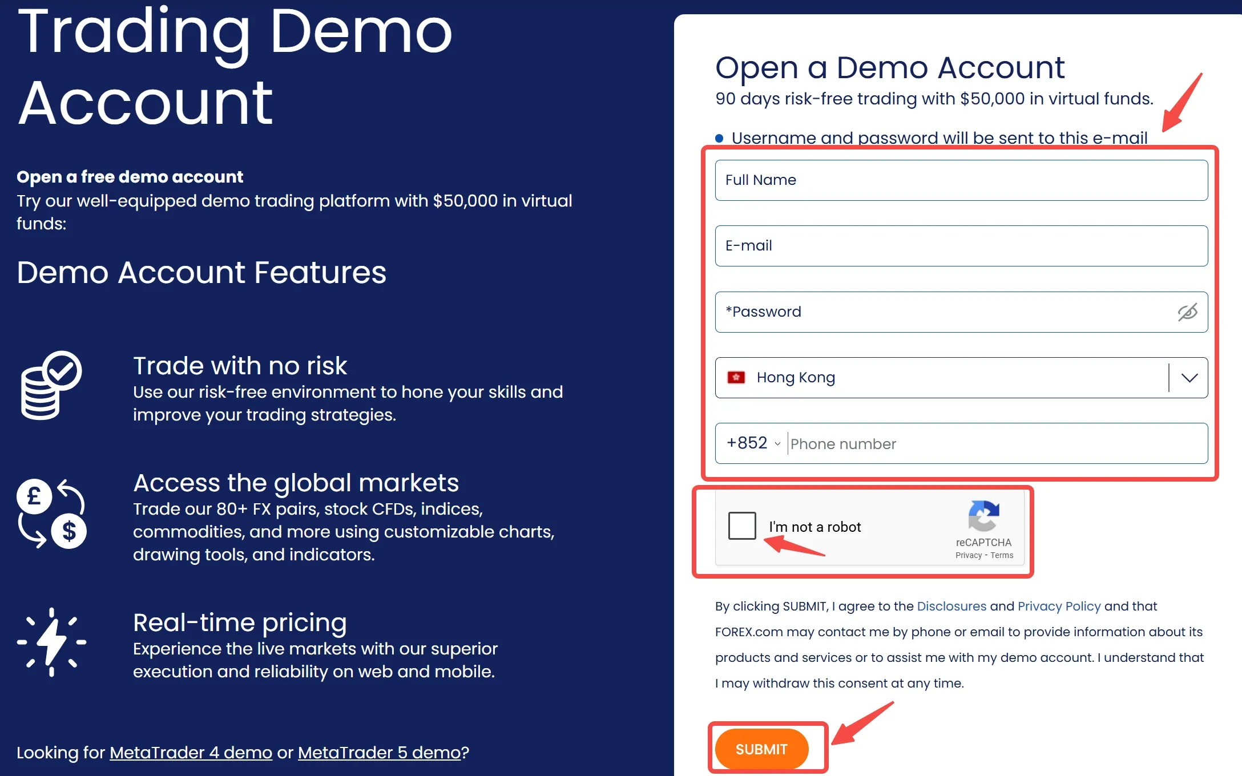
Task: Click the Hong Kong flag icon
Action: pos(736,378)
